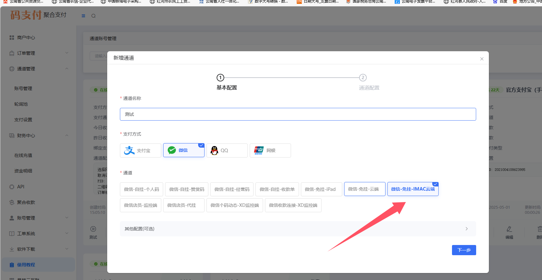Click the 使用教程 document icon
Viewport: 542px width, 280px height.
(x=12, y=265)
